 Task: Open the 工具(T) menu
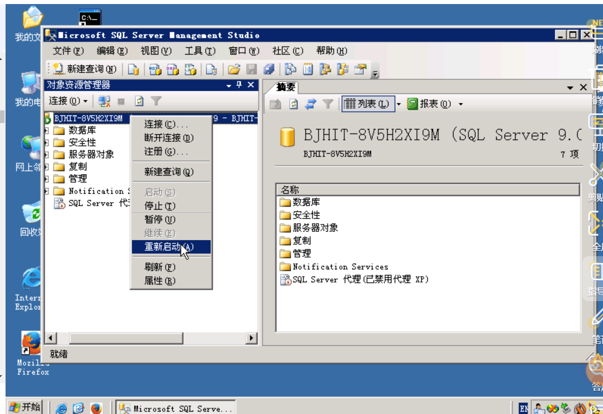click(x=200, y=51)
